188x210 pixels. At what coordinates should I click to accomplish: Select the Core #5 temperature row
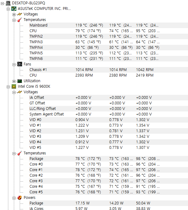tap(36, 192)
